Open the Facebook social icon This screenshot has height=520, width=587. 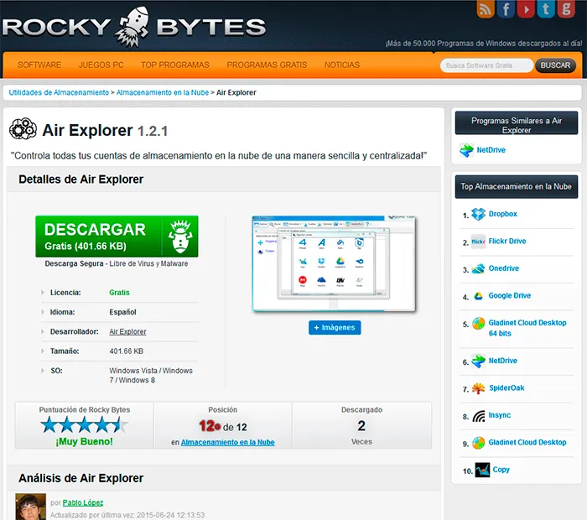pos(506,8)
